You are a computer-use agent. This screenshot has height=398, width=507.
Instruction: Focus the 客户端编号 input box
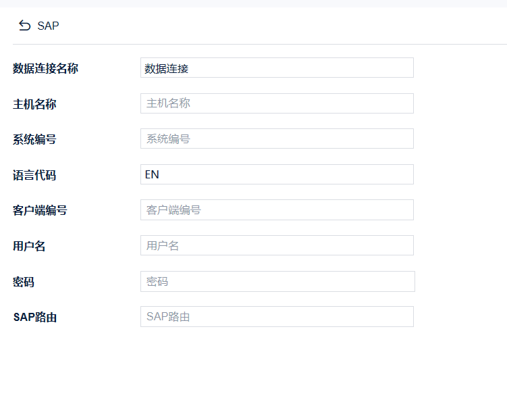tap(277, 210)
